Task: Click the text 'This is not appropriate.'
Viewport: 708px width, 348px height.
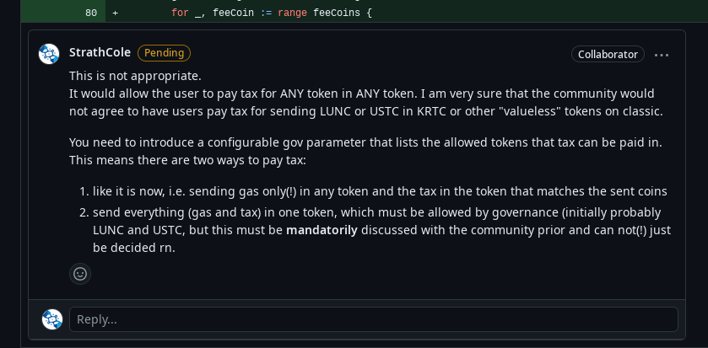Action: (135, 75)
